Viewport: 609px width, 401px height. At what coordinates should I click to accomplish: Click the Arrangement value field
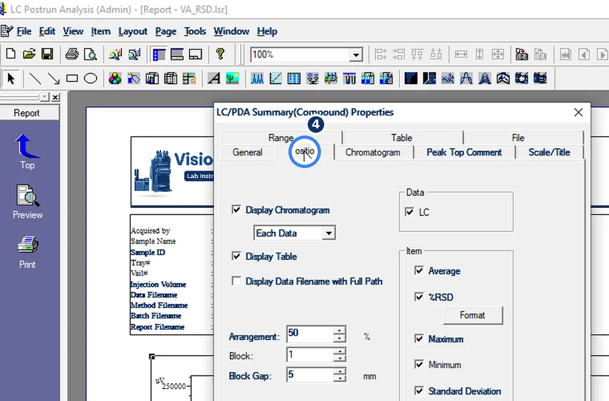point(310,334)
